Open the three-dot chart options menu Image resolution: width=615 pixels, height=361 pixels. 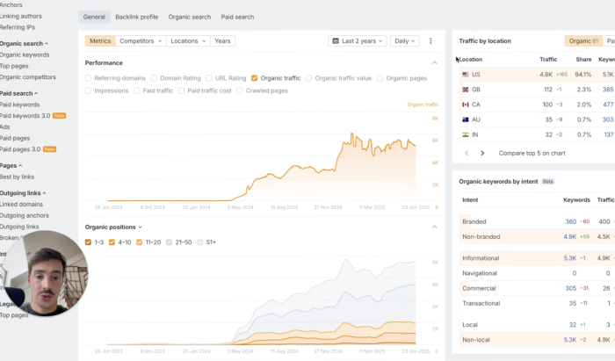coord(430,41)
